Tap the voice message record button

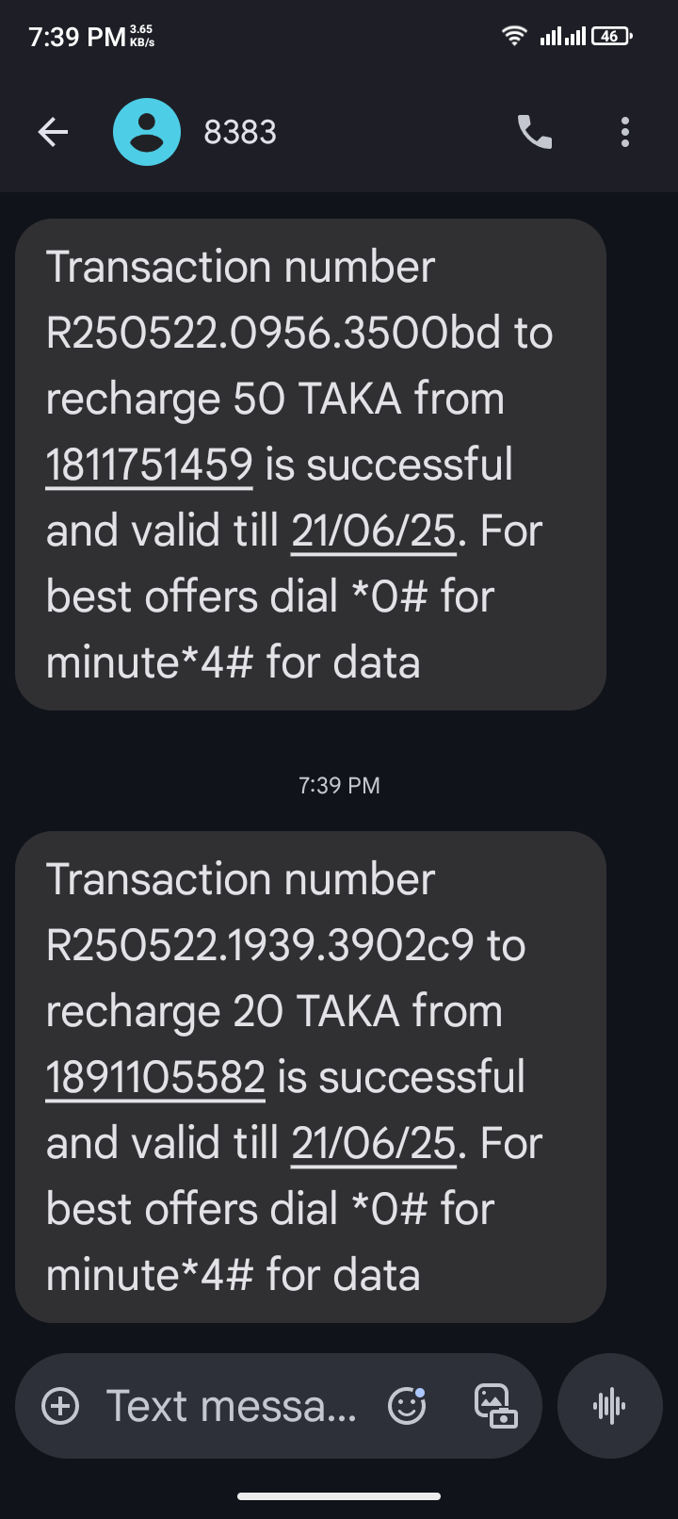[609, 1406]
